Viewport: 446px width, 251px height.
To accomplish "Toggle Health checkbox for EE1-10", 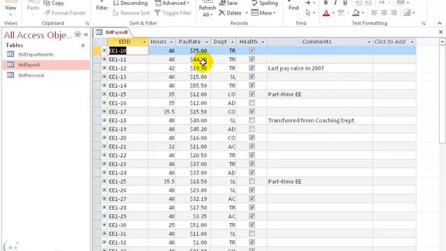I will (x=252, y=51).
